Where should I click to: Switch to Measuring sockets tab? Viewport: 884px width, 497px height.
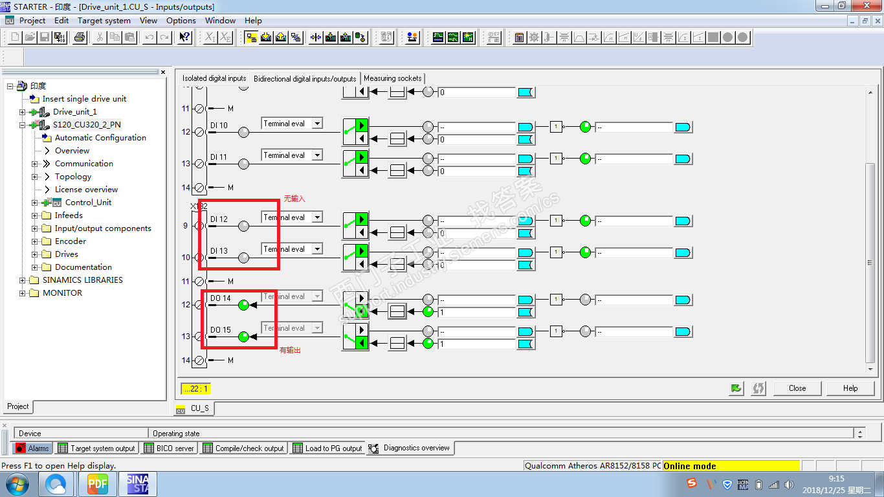(393, 78)
